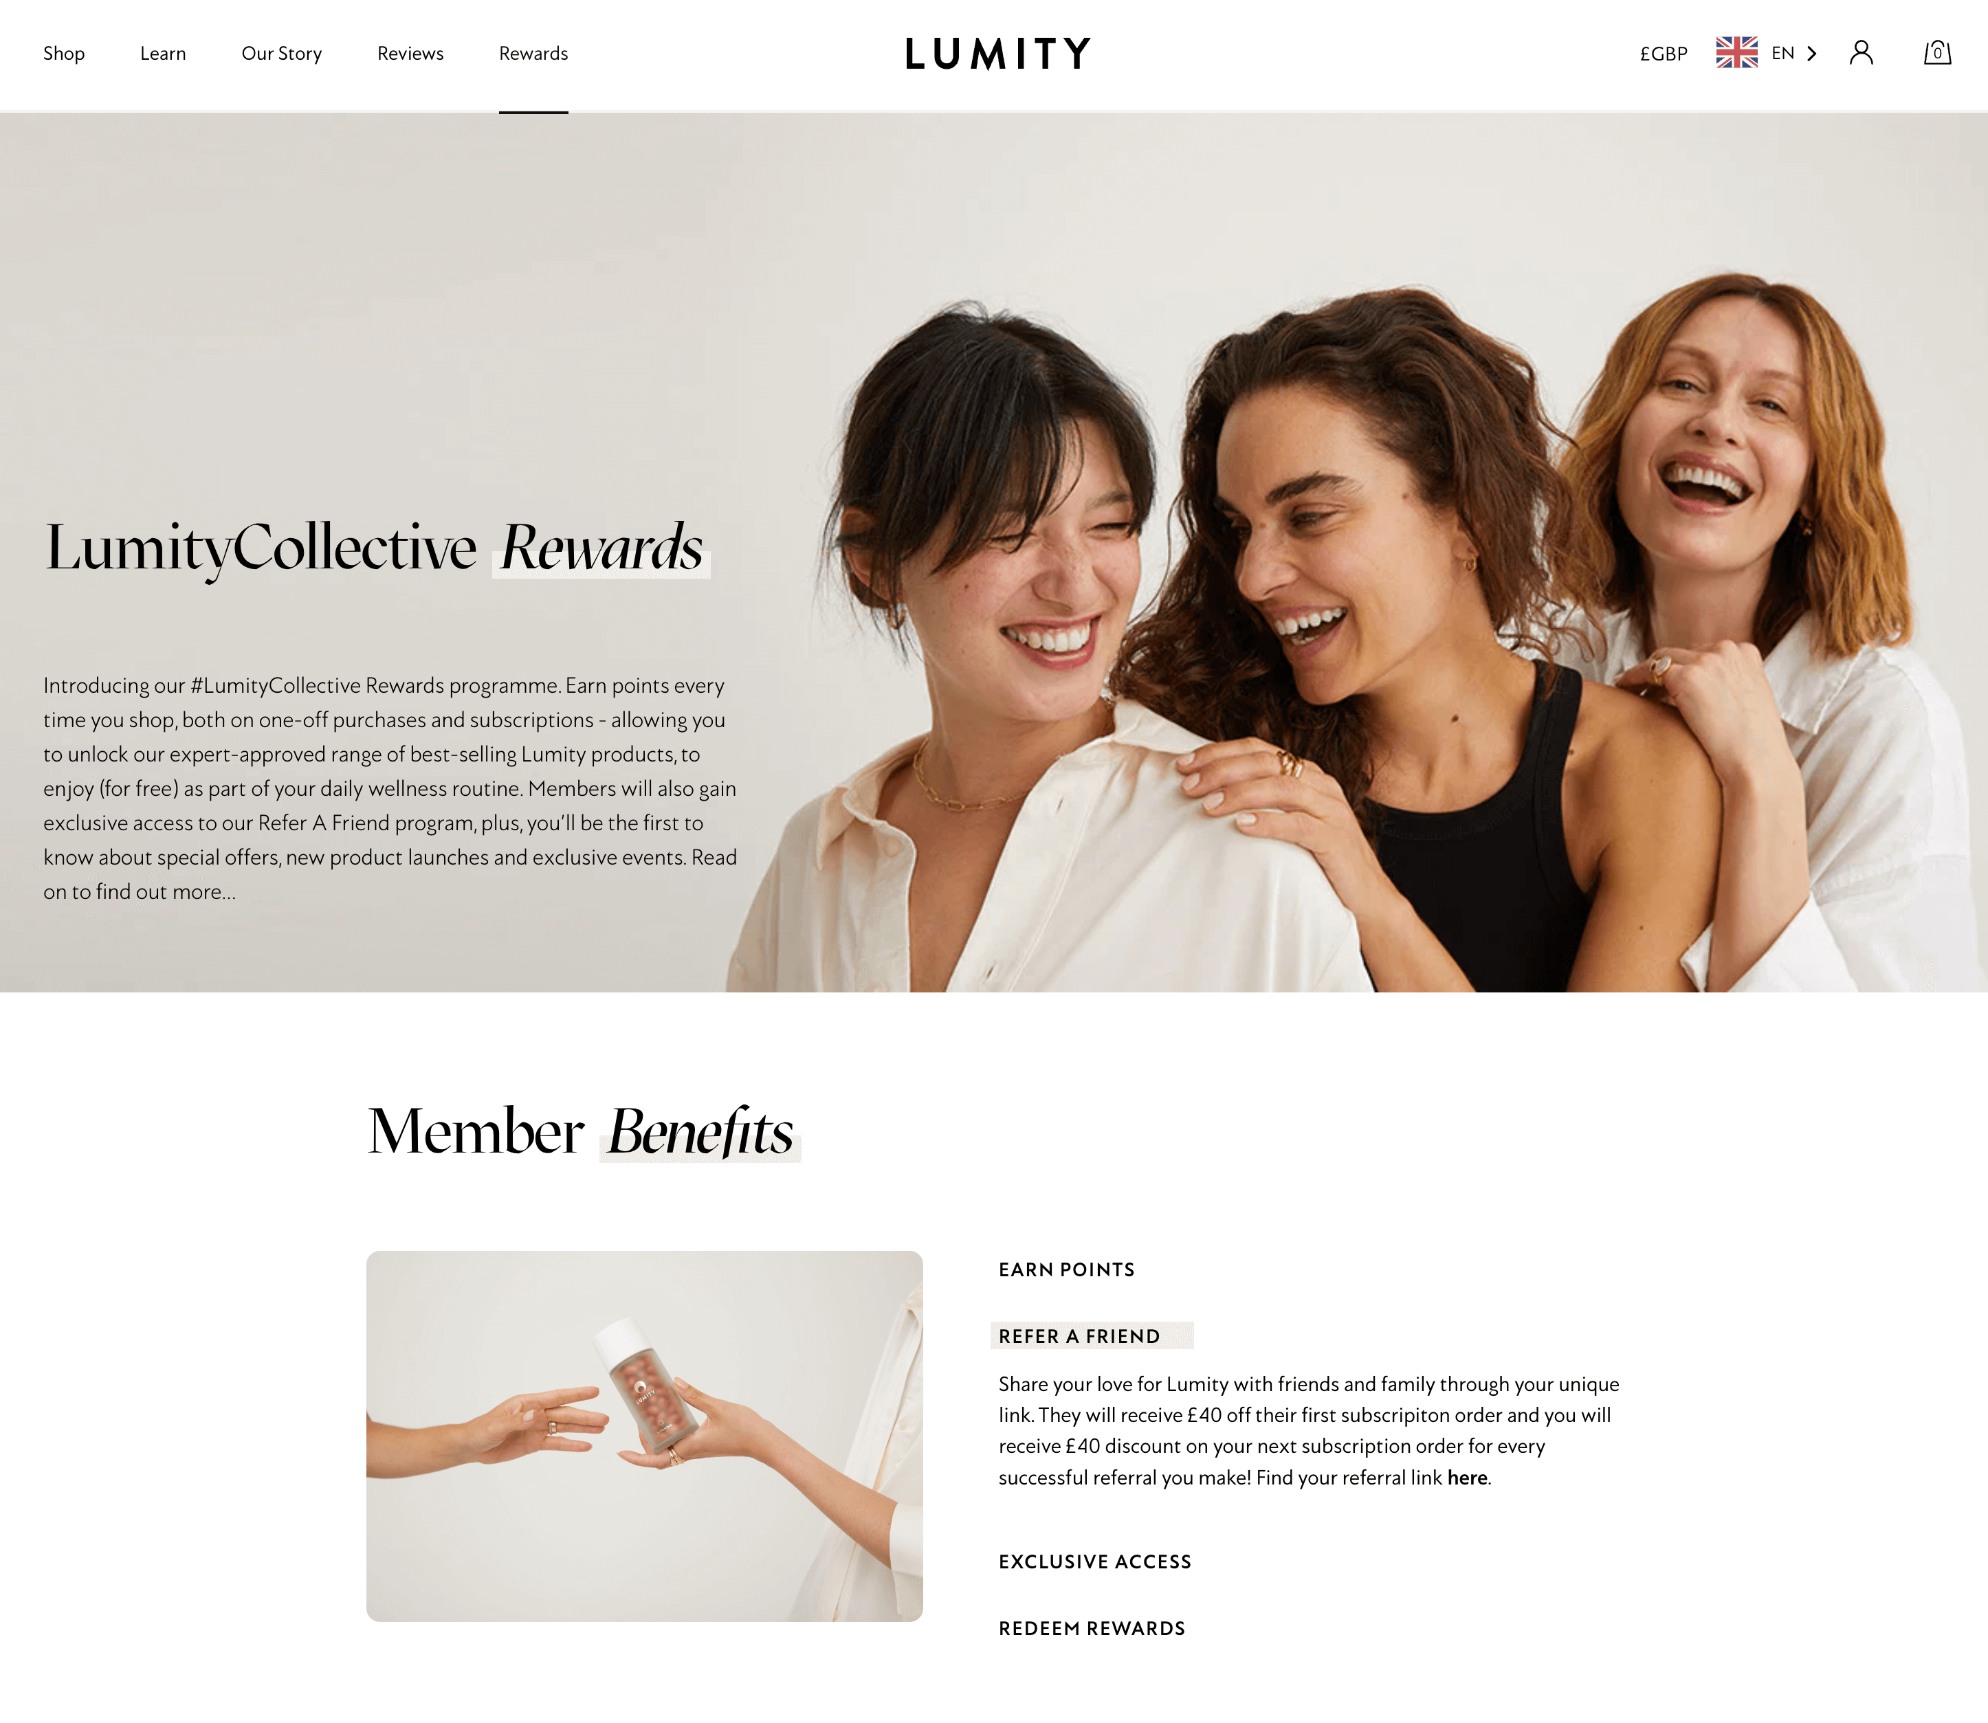Click the Reviews navigation item
The width and height of the screenshot is (1988, 1723).
[x=411, y=52]
